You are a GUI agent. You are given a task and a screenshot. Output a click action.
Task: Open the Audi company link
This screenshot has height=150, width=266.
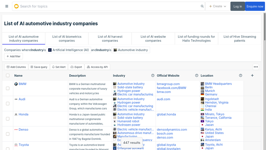click(22, 99)
